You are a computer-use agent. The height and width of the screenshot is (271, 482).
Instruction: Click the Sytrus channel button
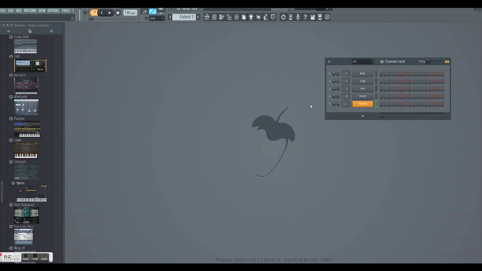363,104
